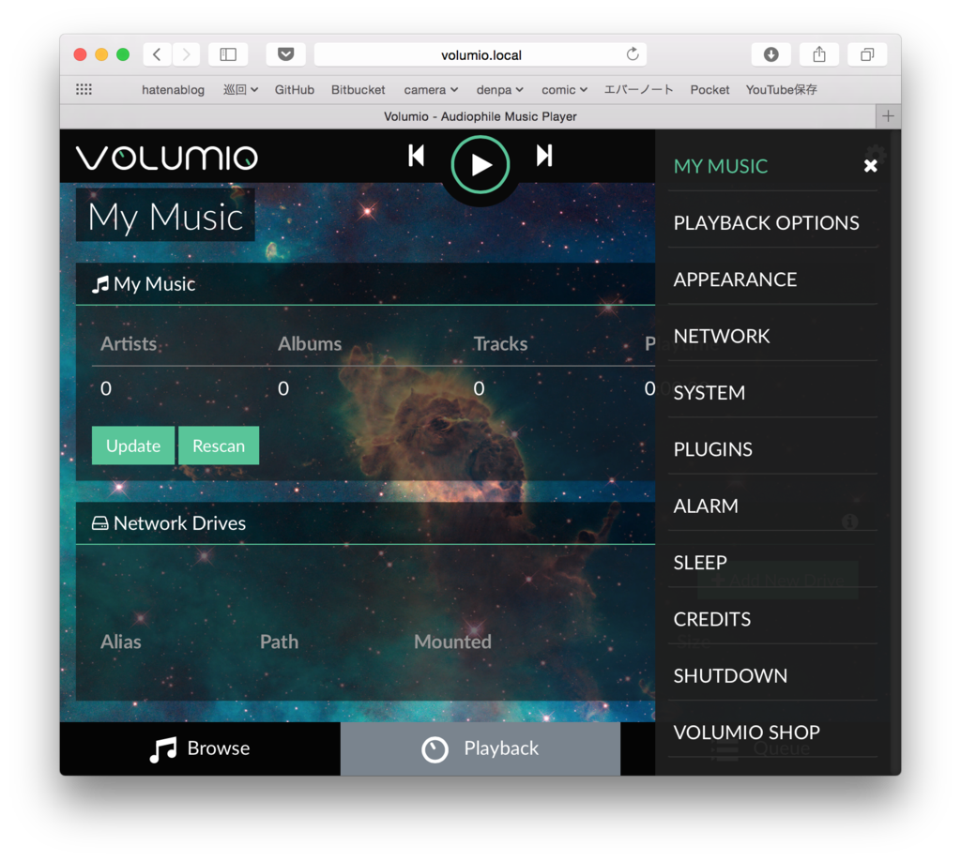The height and width of the screenshot is (861, 961).
Task: Switch to the Playback tab
Action: tap(480, 749)
